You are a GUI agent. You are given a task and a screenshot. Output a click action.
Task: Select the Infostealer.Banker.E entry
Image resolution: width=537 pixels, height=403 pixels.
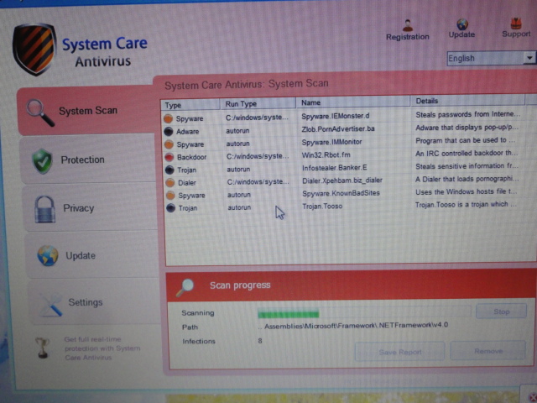pyautogui.click(x=334, y=168)
